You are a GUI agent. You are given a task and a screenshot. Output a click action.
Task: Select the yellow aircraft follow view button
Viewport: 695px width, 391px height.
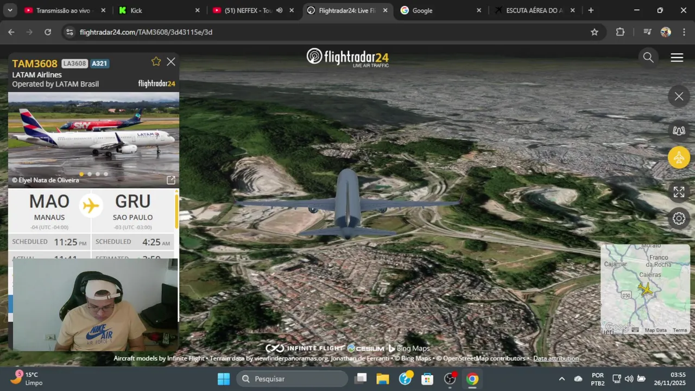[679, 157]
